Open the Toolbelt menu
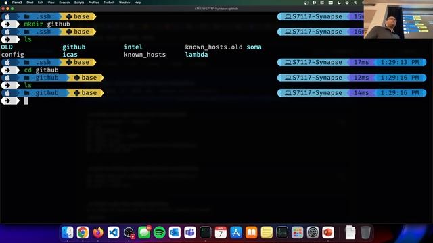 [x=109, y=3]
